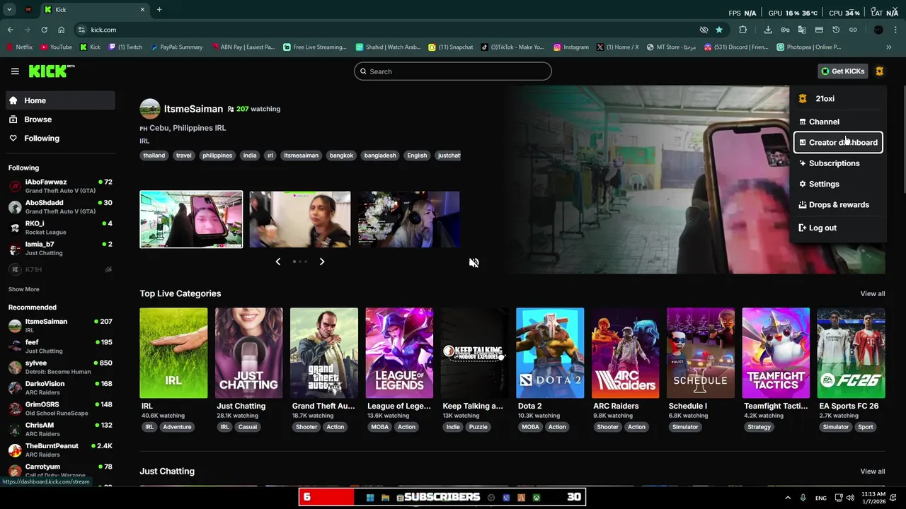Open the Windows Start button in taskbar
This screenshot has height=509, width=906.
tap(369, 498)
